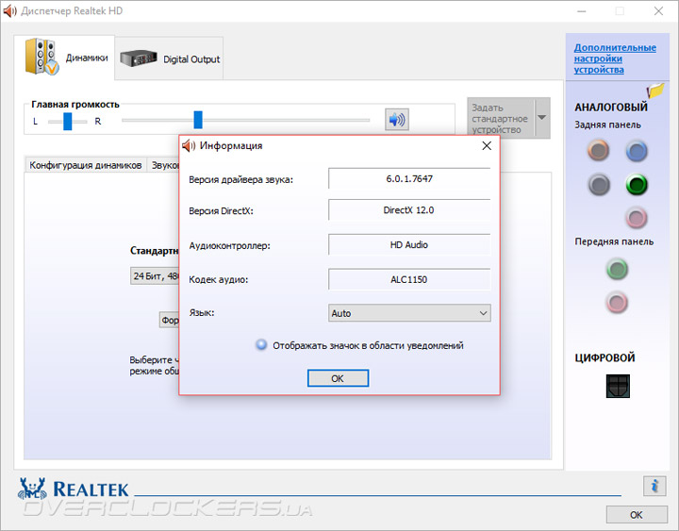Click the HD Audio controller field
Viewport: 679px width, 531px height.
[x=409, y=244]
